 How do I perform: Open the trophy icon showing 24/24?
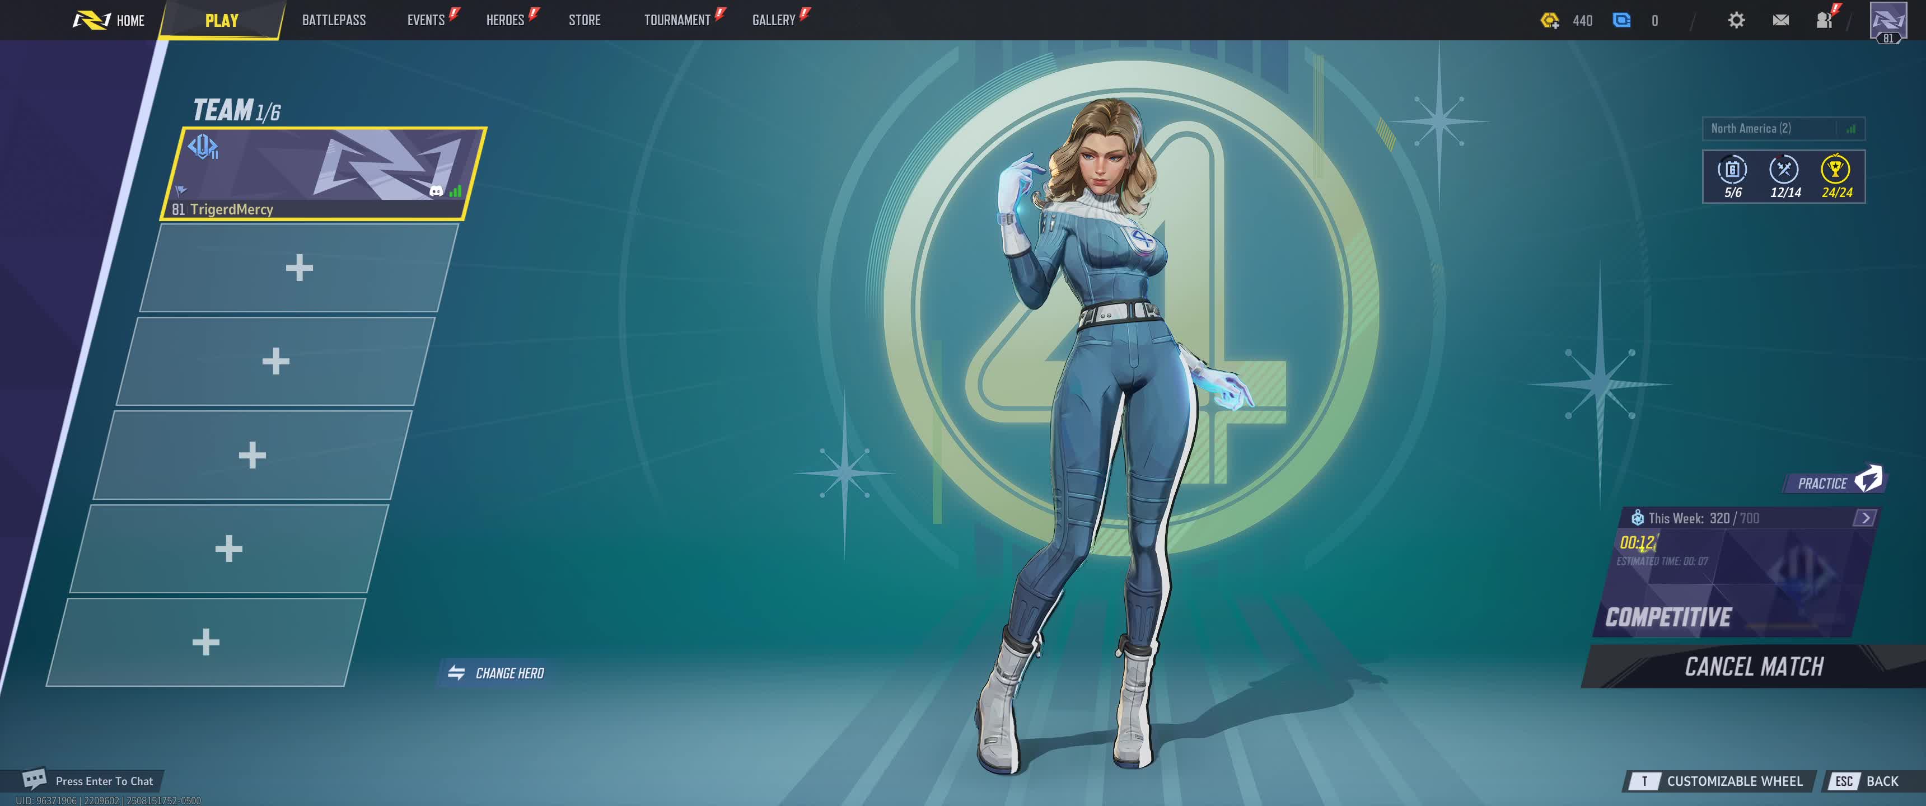pos(1835,170)
